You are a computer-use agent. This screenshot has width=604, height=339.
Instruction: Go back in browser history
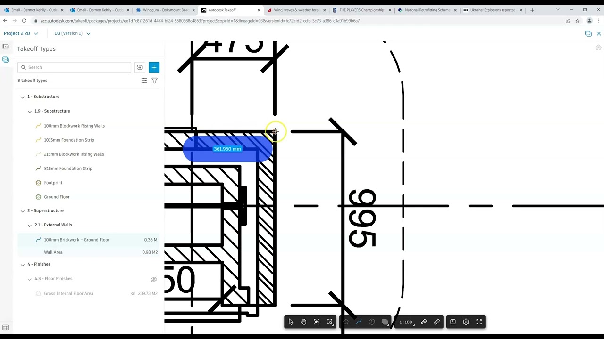(5, 21)
